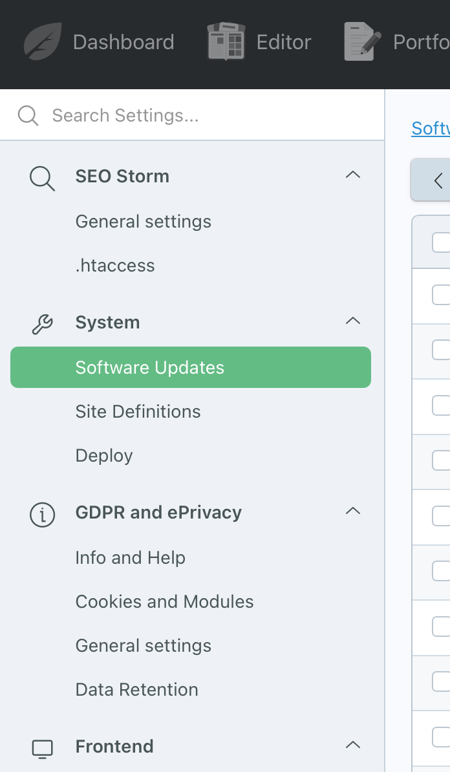Check the first row checkbox below header

click(x=441, y=295)
